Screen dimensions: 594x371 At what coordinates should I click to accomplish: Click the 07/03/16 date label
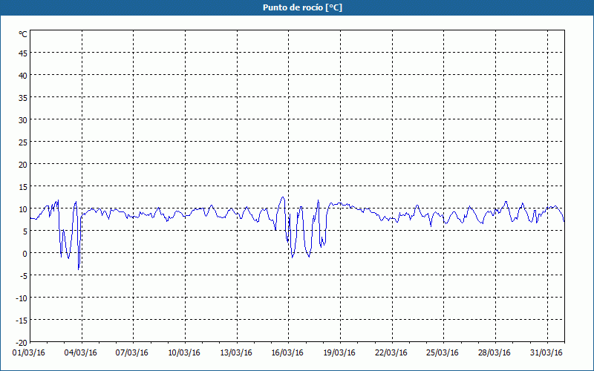pyautogui.click(x=132, y=353)
